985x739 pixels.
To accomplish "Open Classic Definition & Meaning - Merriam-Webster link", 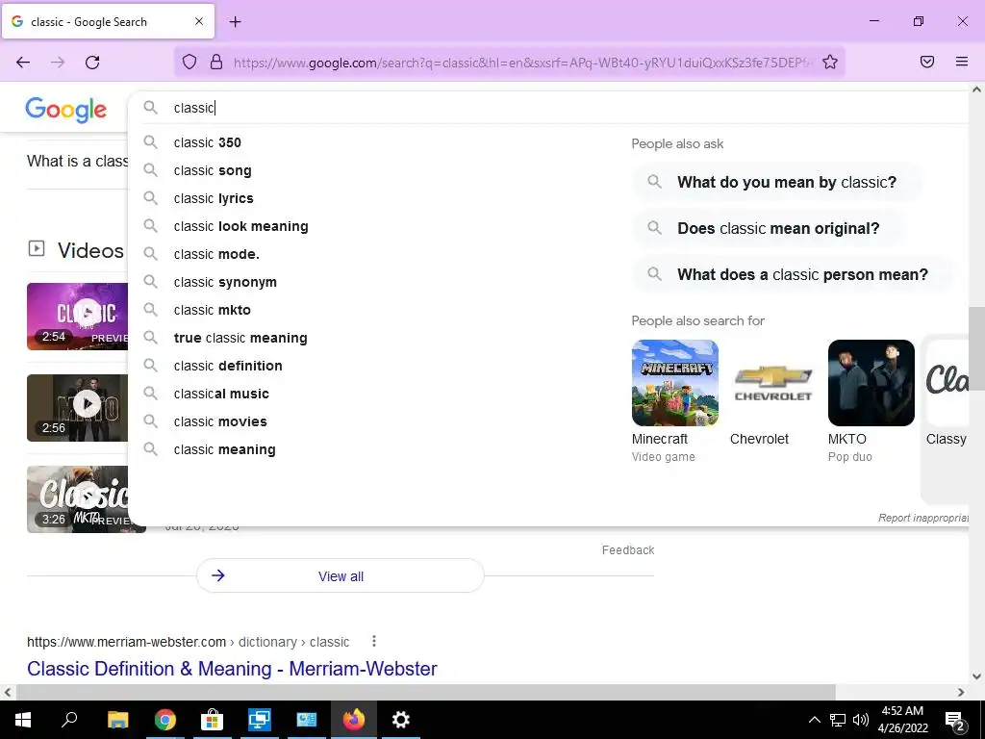I will coord(232,669).
